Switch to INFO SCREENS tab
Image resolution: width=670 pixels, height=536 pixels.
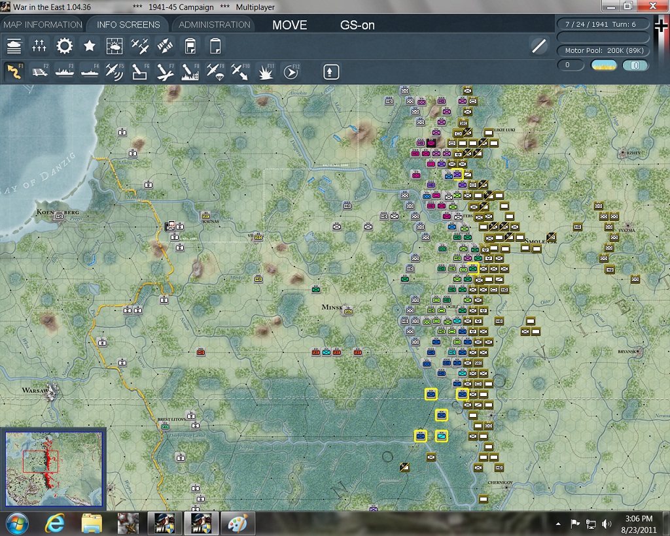click(128, 25)
